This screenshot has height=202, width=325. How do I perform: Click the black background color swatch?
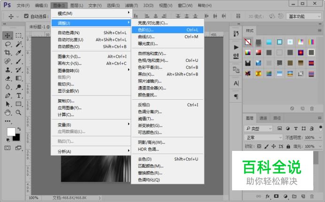click(18, 139)
